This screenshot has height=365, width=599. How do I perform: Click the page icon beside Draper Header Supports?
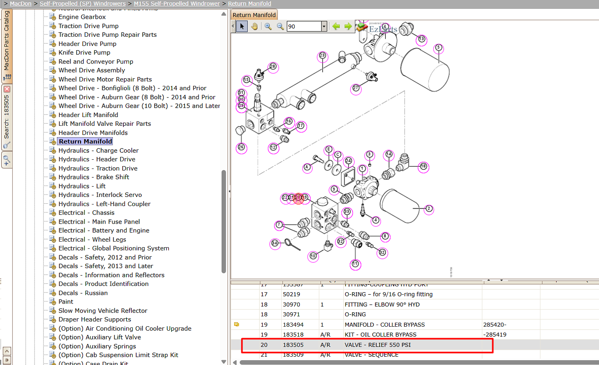(52, 319)
